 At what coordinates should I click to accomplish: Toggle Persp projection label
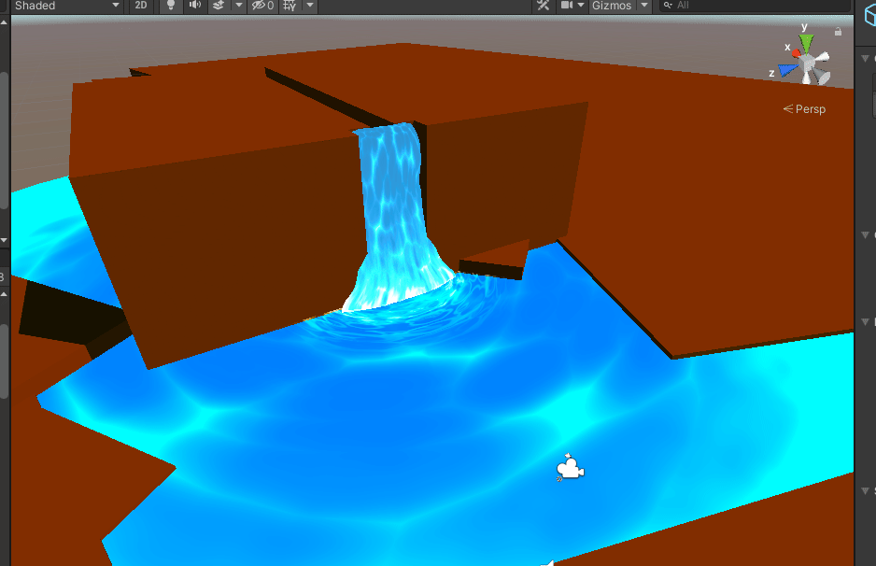(x=805, y=109)
